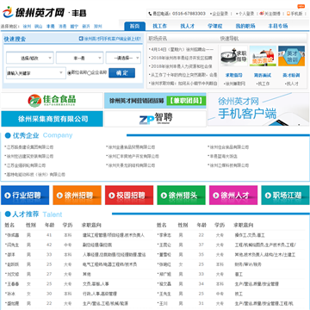Open 徐州汇丰房地产开发有限公司 company link
Screen dimensions: 310x310
[133, 157]
